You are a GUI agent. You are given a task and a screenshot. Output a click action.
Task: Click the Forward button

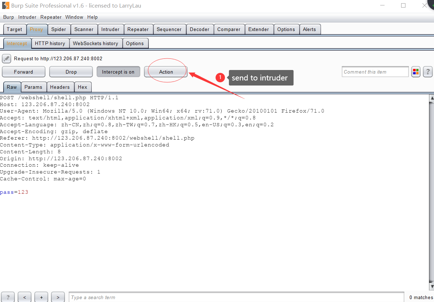pyautogui.click(x=23, y=72)
